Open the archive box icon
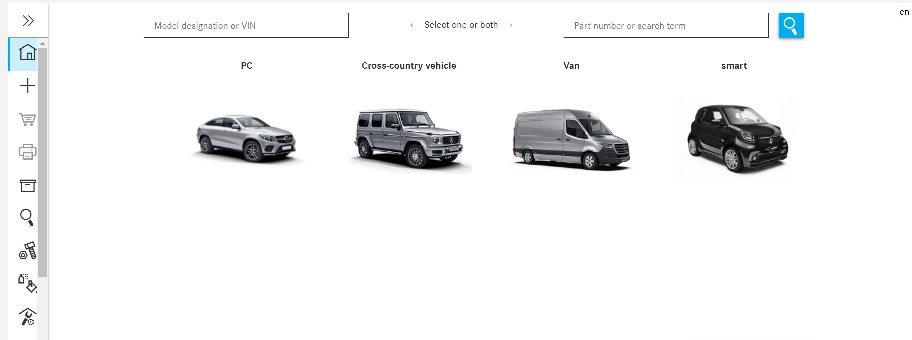The height and width of the screenshot is (340, 912). (27, 185)
